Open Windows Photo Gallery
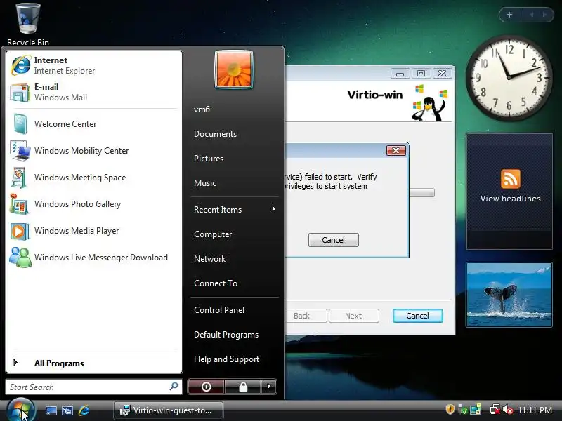Image resolution: width=562 pixels, height=421 pixels. click(94, 204)
